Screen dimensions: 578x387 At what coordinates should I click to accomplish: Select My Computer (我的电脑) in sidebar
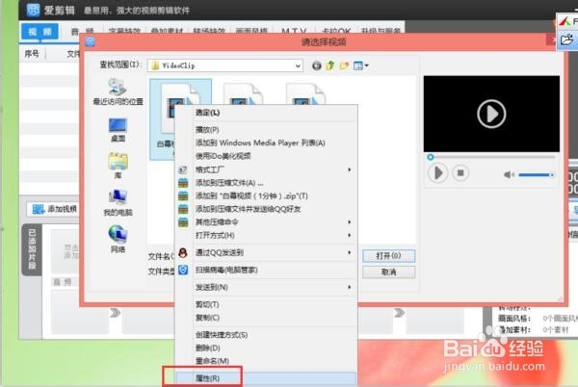(118, 203)
